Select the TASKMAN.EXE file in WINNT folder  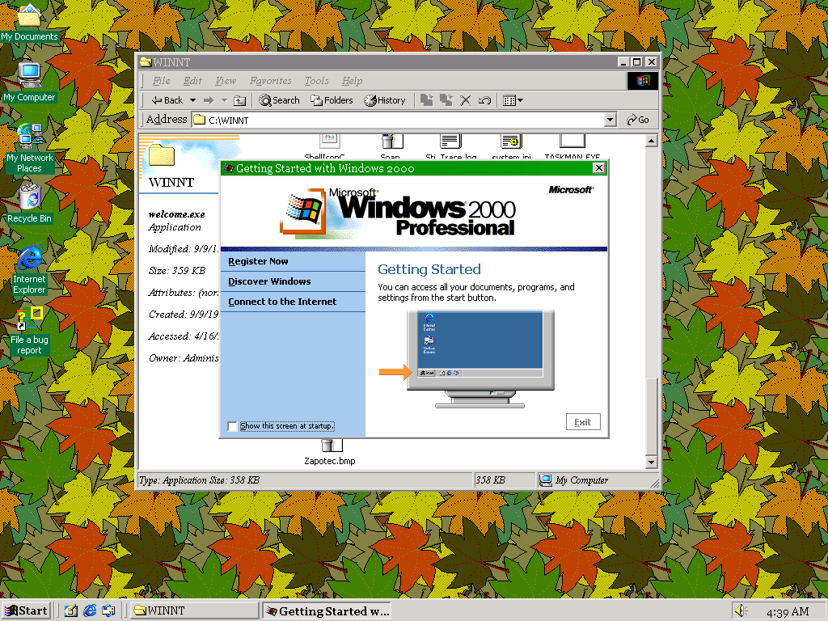[x=572, y=147]
